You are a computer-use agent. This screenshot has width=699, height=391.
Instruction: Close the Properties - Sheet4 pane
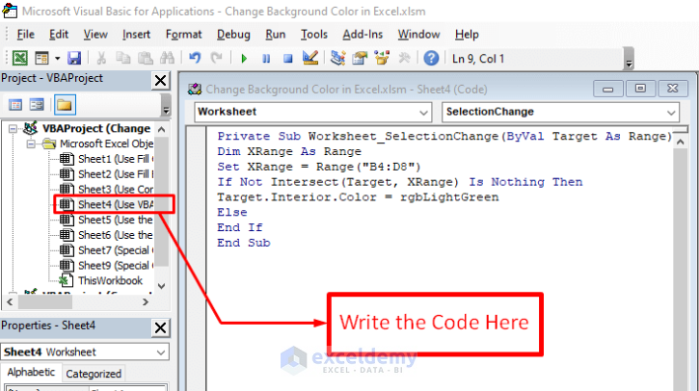[x=160, y=327]
